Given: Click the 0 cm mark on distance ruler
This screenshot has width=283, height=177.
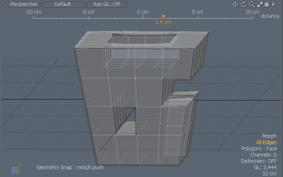Looking at the screenshot, I should pos(143,12).
